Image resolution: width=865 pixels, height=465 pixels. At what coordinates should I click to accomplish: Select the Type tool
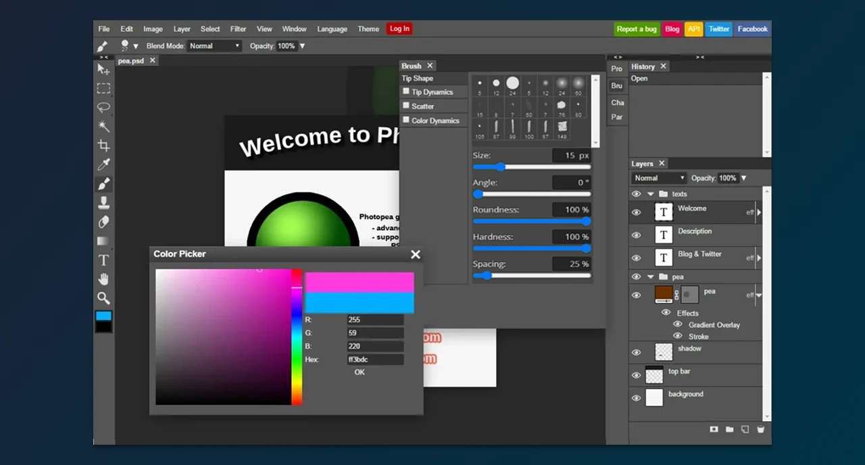pyautogui.click(x=103, y=260)
